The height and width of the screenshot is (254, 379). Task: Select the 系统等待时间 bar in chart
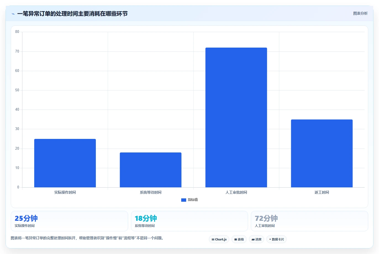[151, 170]
